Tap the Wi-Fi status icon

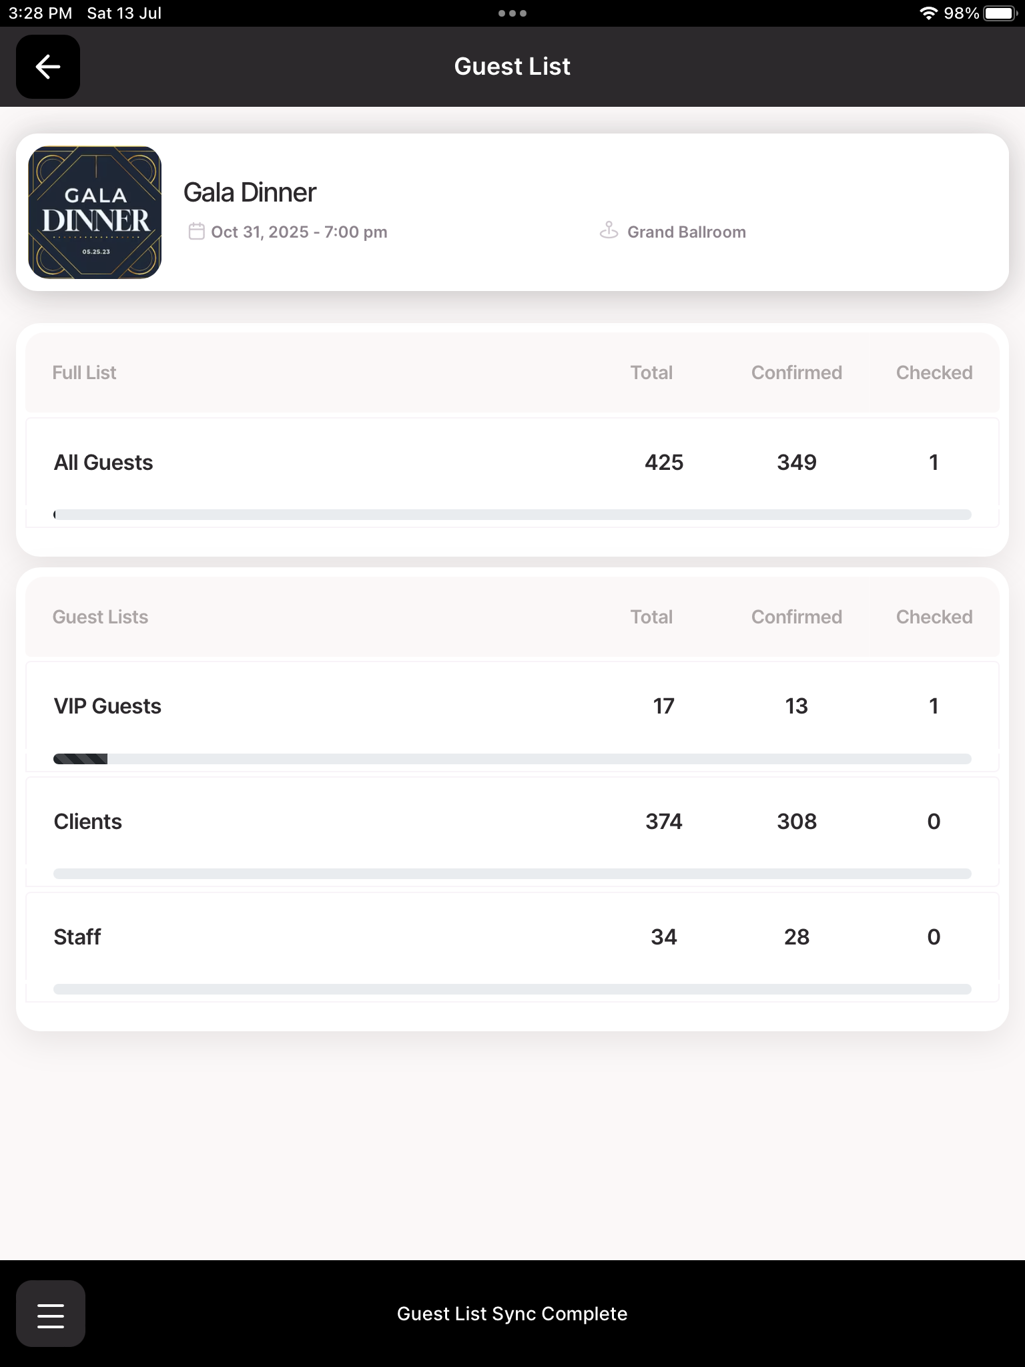tap(928, 13)
